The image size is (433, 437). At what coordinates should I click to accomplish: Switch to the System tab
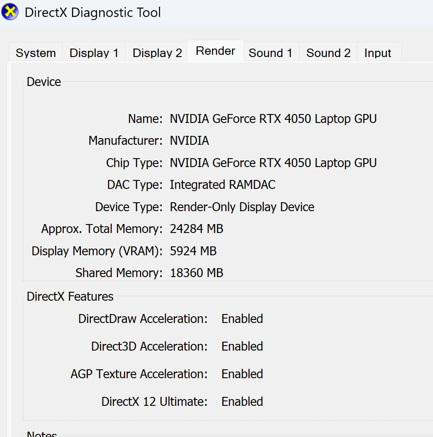click(36, 53)
